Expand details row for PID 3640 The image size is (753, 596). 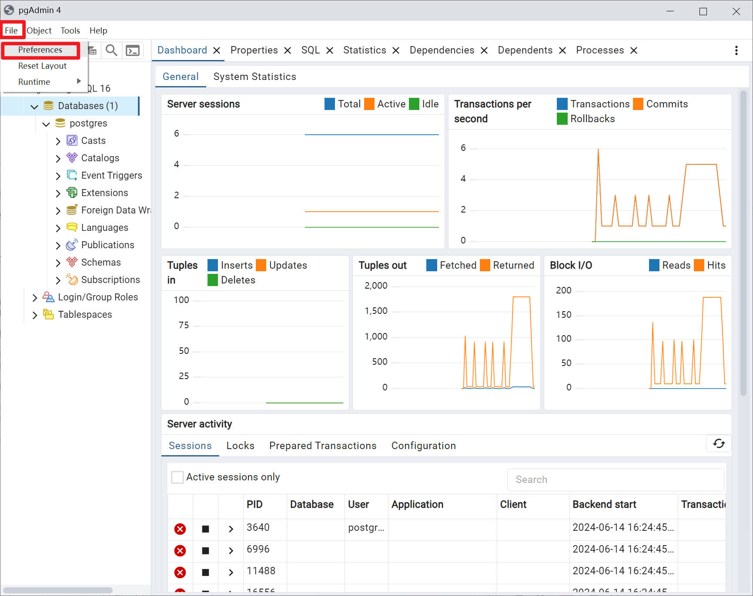(231, 529)
